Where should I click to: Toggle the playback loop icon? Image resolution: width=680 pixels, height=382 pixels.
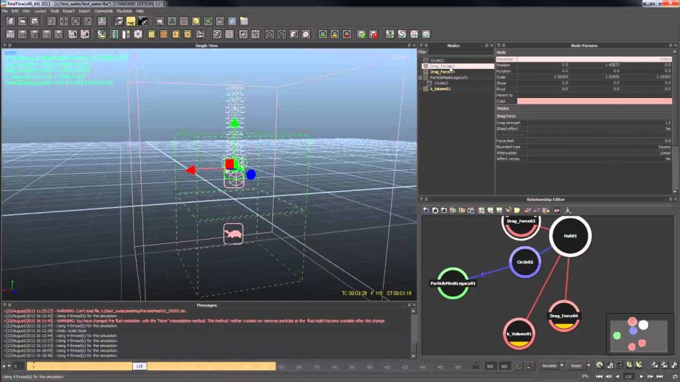click(675, 377)
